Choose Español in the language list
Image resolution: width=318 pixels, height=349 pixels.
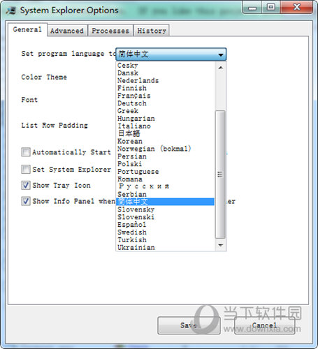pyautogui.click(x=165, y=225)
